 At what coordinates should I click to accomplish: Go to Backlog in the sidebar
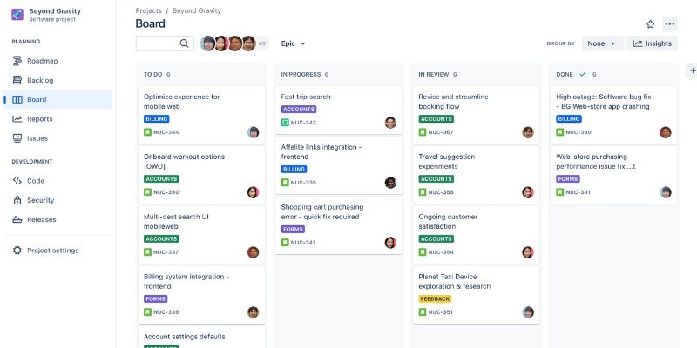[40, 80]
